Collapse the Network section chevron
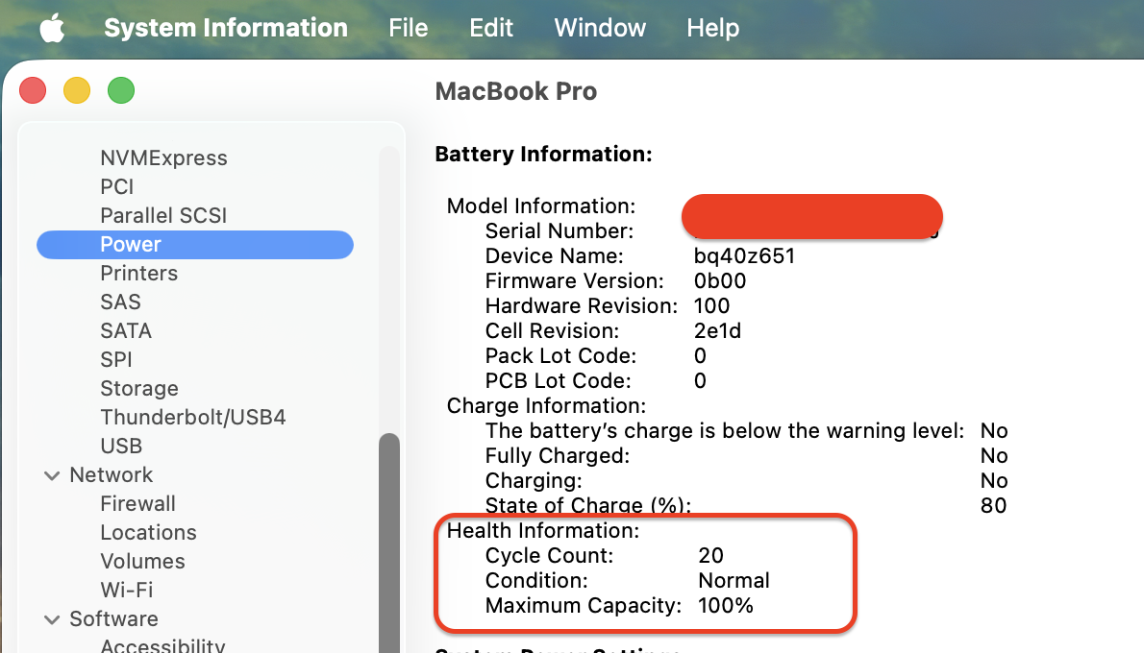The height and width of the screenshot is (653, 1144). tap(52, 476)
